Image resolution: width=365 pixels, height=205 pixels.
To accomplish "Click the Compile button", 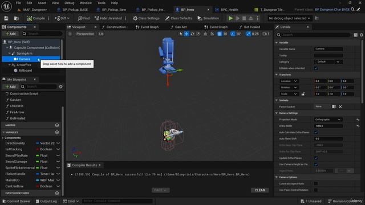I will click(36, 18).
